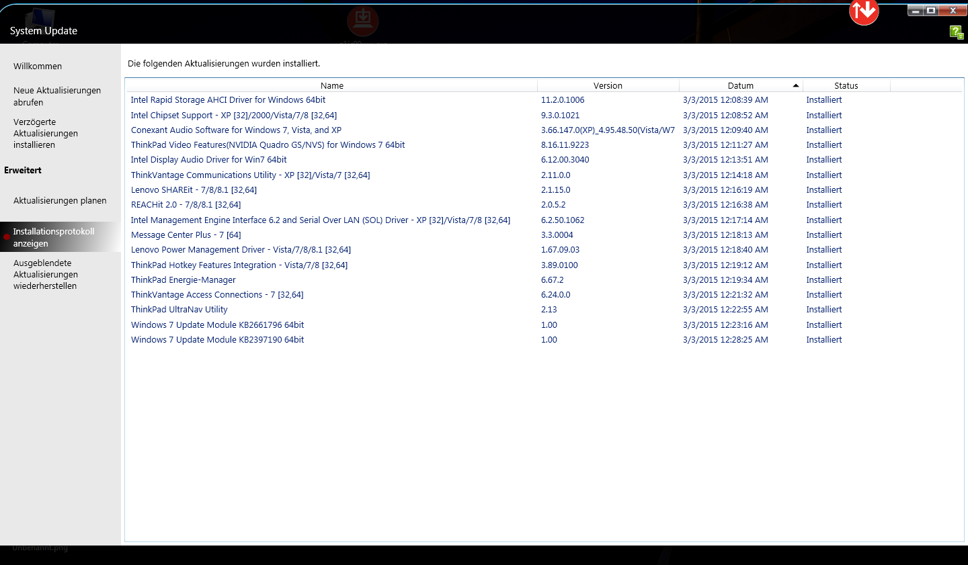Click the System Update window title

[x=44, y=31]
